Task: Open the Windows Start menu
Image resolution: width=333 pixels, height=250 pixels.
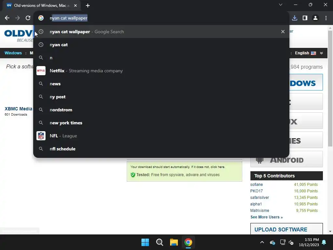Action: [145, 242]
